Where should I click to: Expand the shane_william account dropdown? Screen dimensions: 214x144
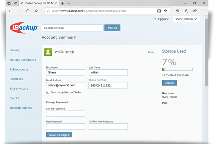click(186, 19)
